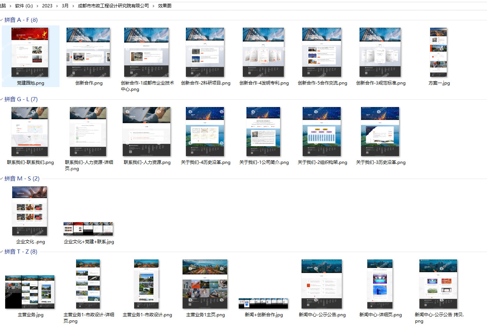
Task: Go to 2023 folder in breadcrumb
Action: pyautogui.click(x=47, y=6)
